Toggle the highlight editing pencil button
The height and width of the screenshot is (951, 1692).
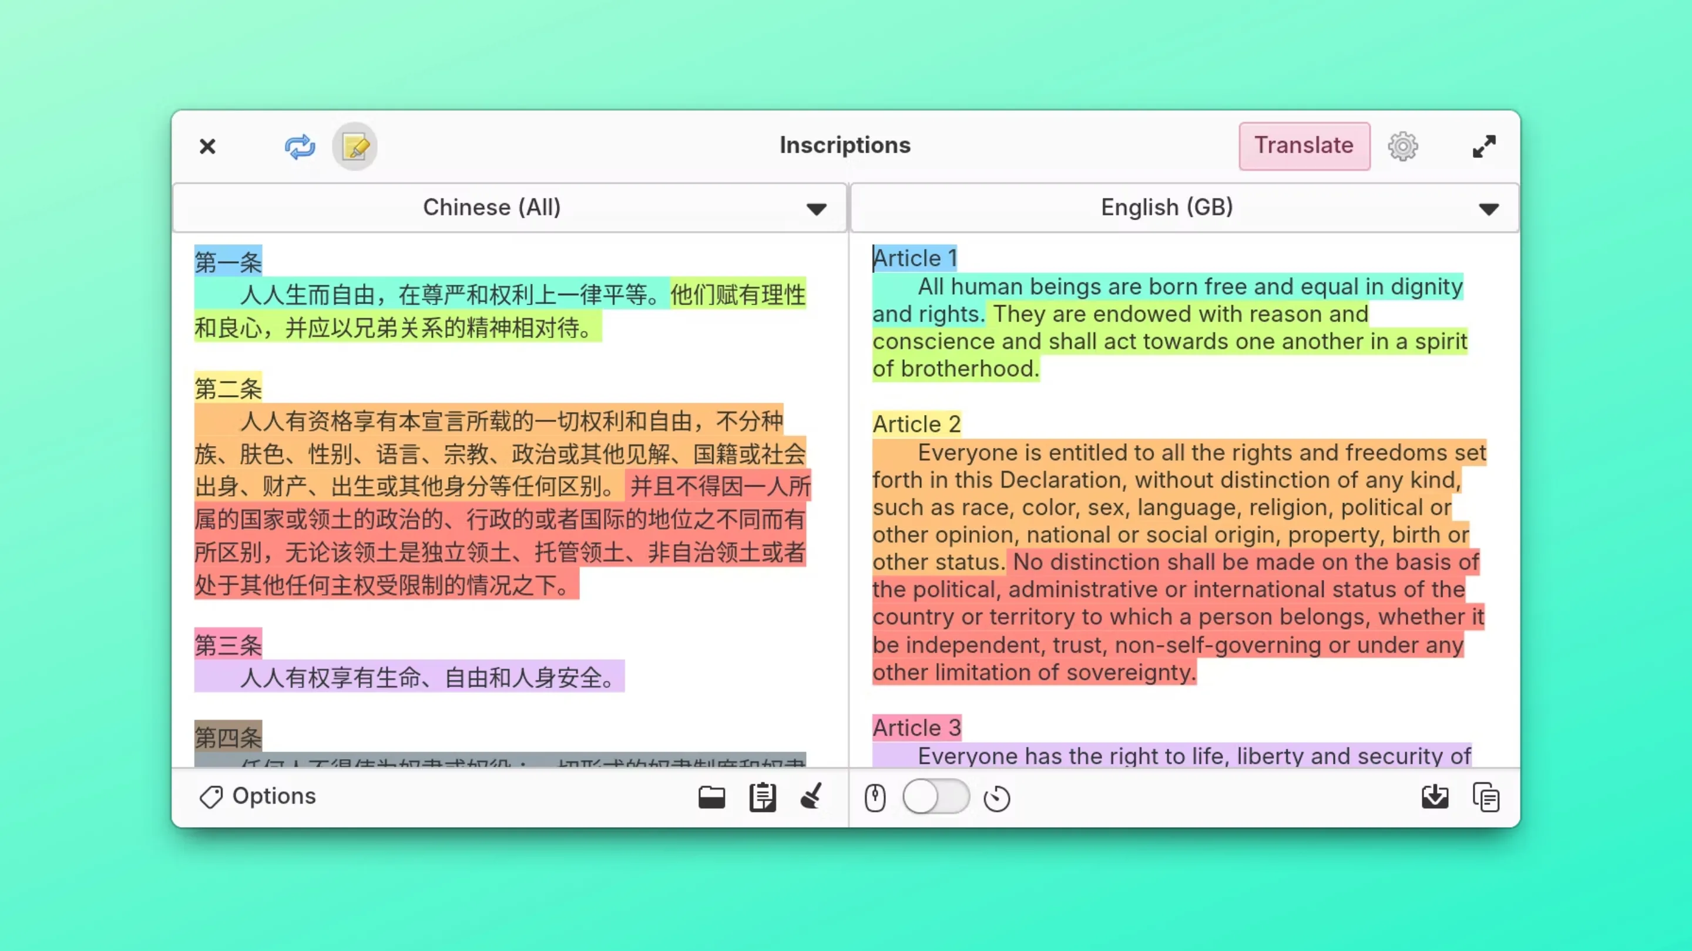[x=355, y=146]
